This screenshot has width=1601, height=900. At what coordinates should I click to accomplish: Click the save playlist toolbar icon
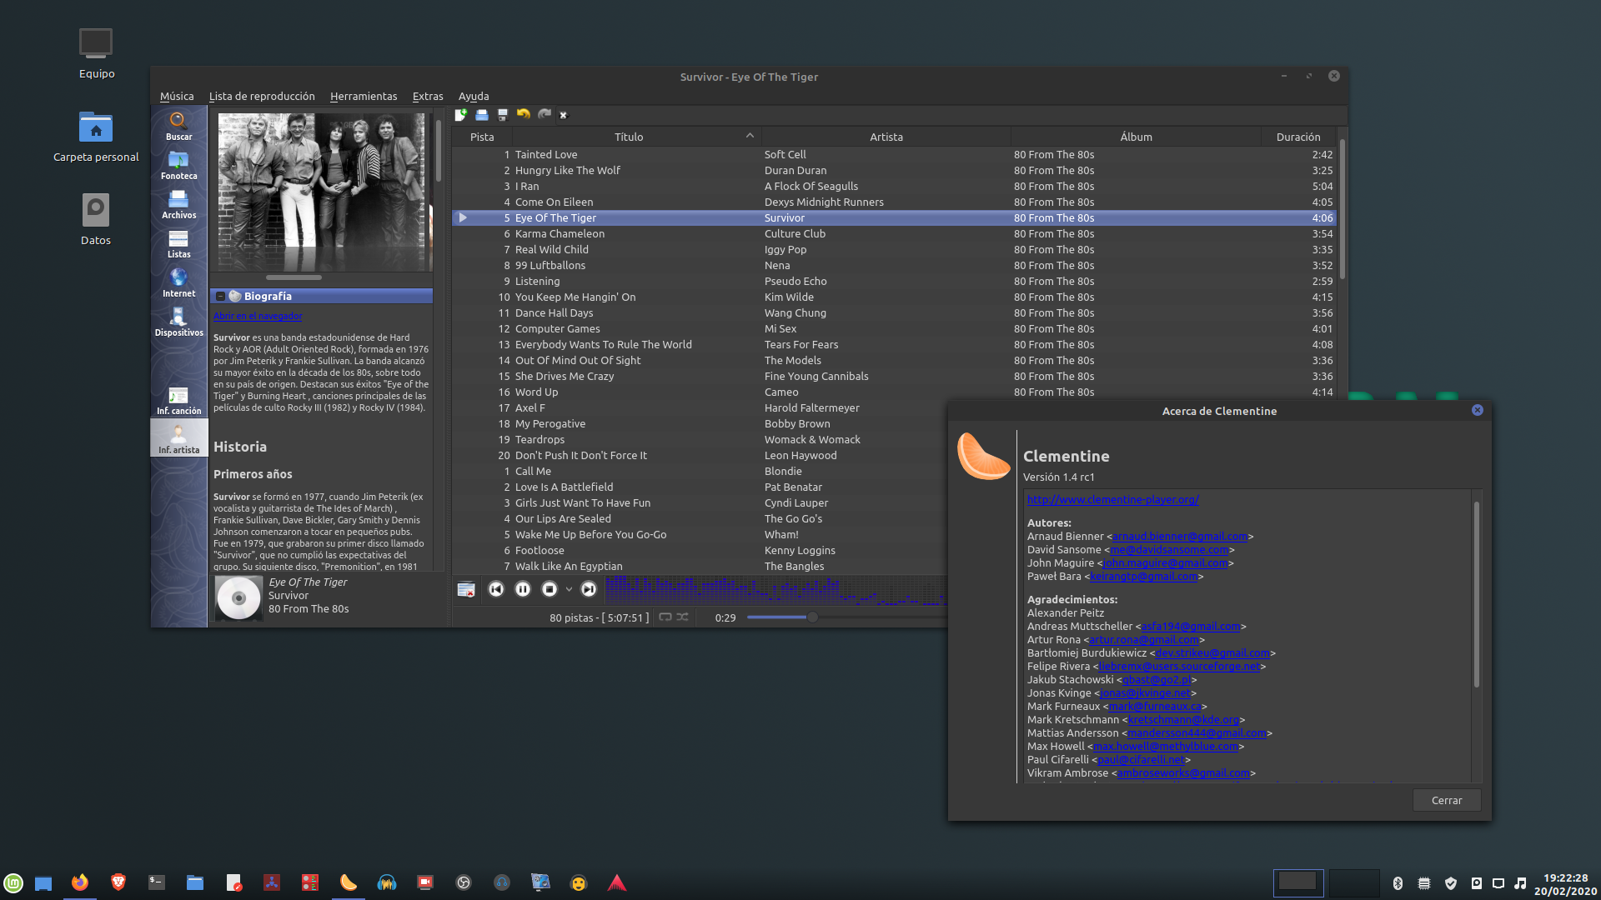[502, 115]
